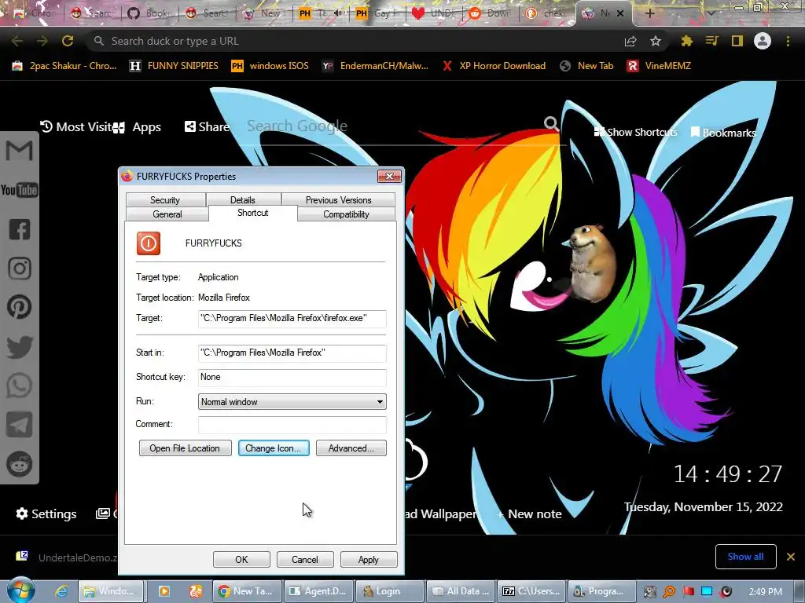
Task: Open Pinterest sidebar shortcut
Action: tap(20, 307)
